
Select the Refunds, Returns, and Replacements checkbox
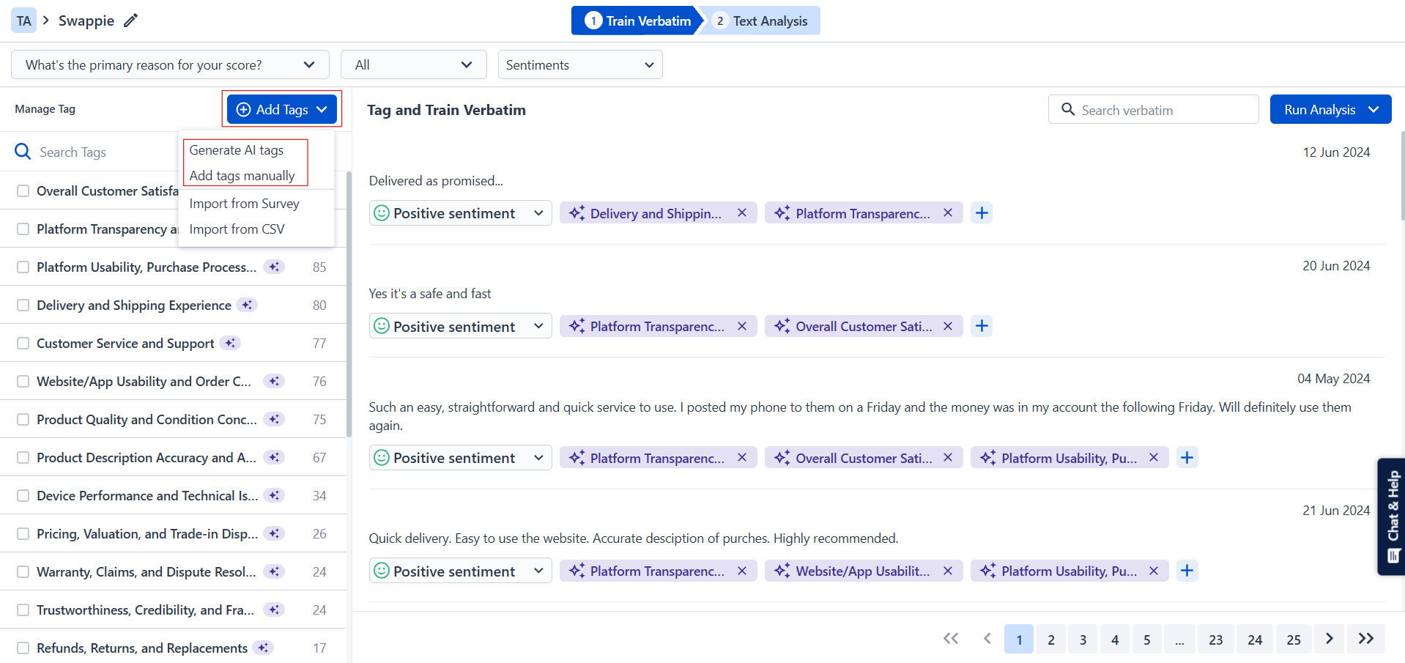click(x=23, y=648)
